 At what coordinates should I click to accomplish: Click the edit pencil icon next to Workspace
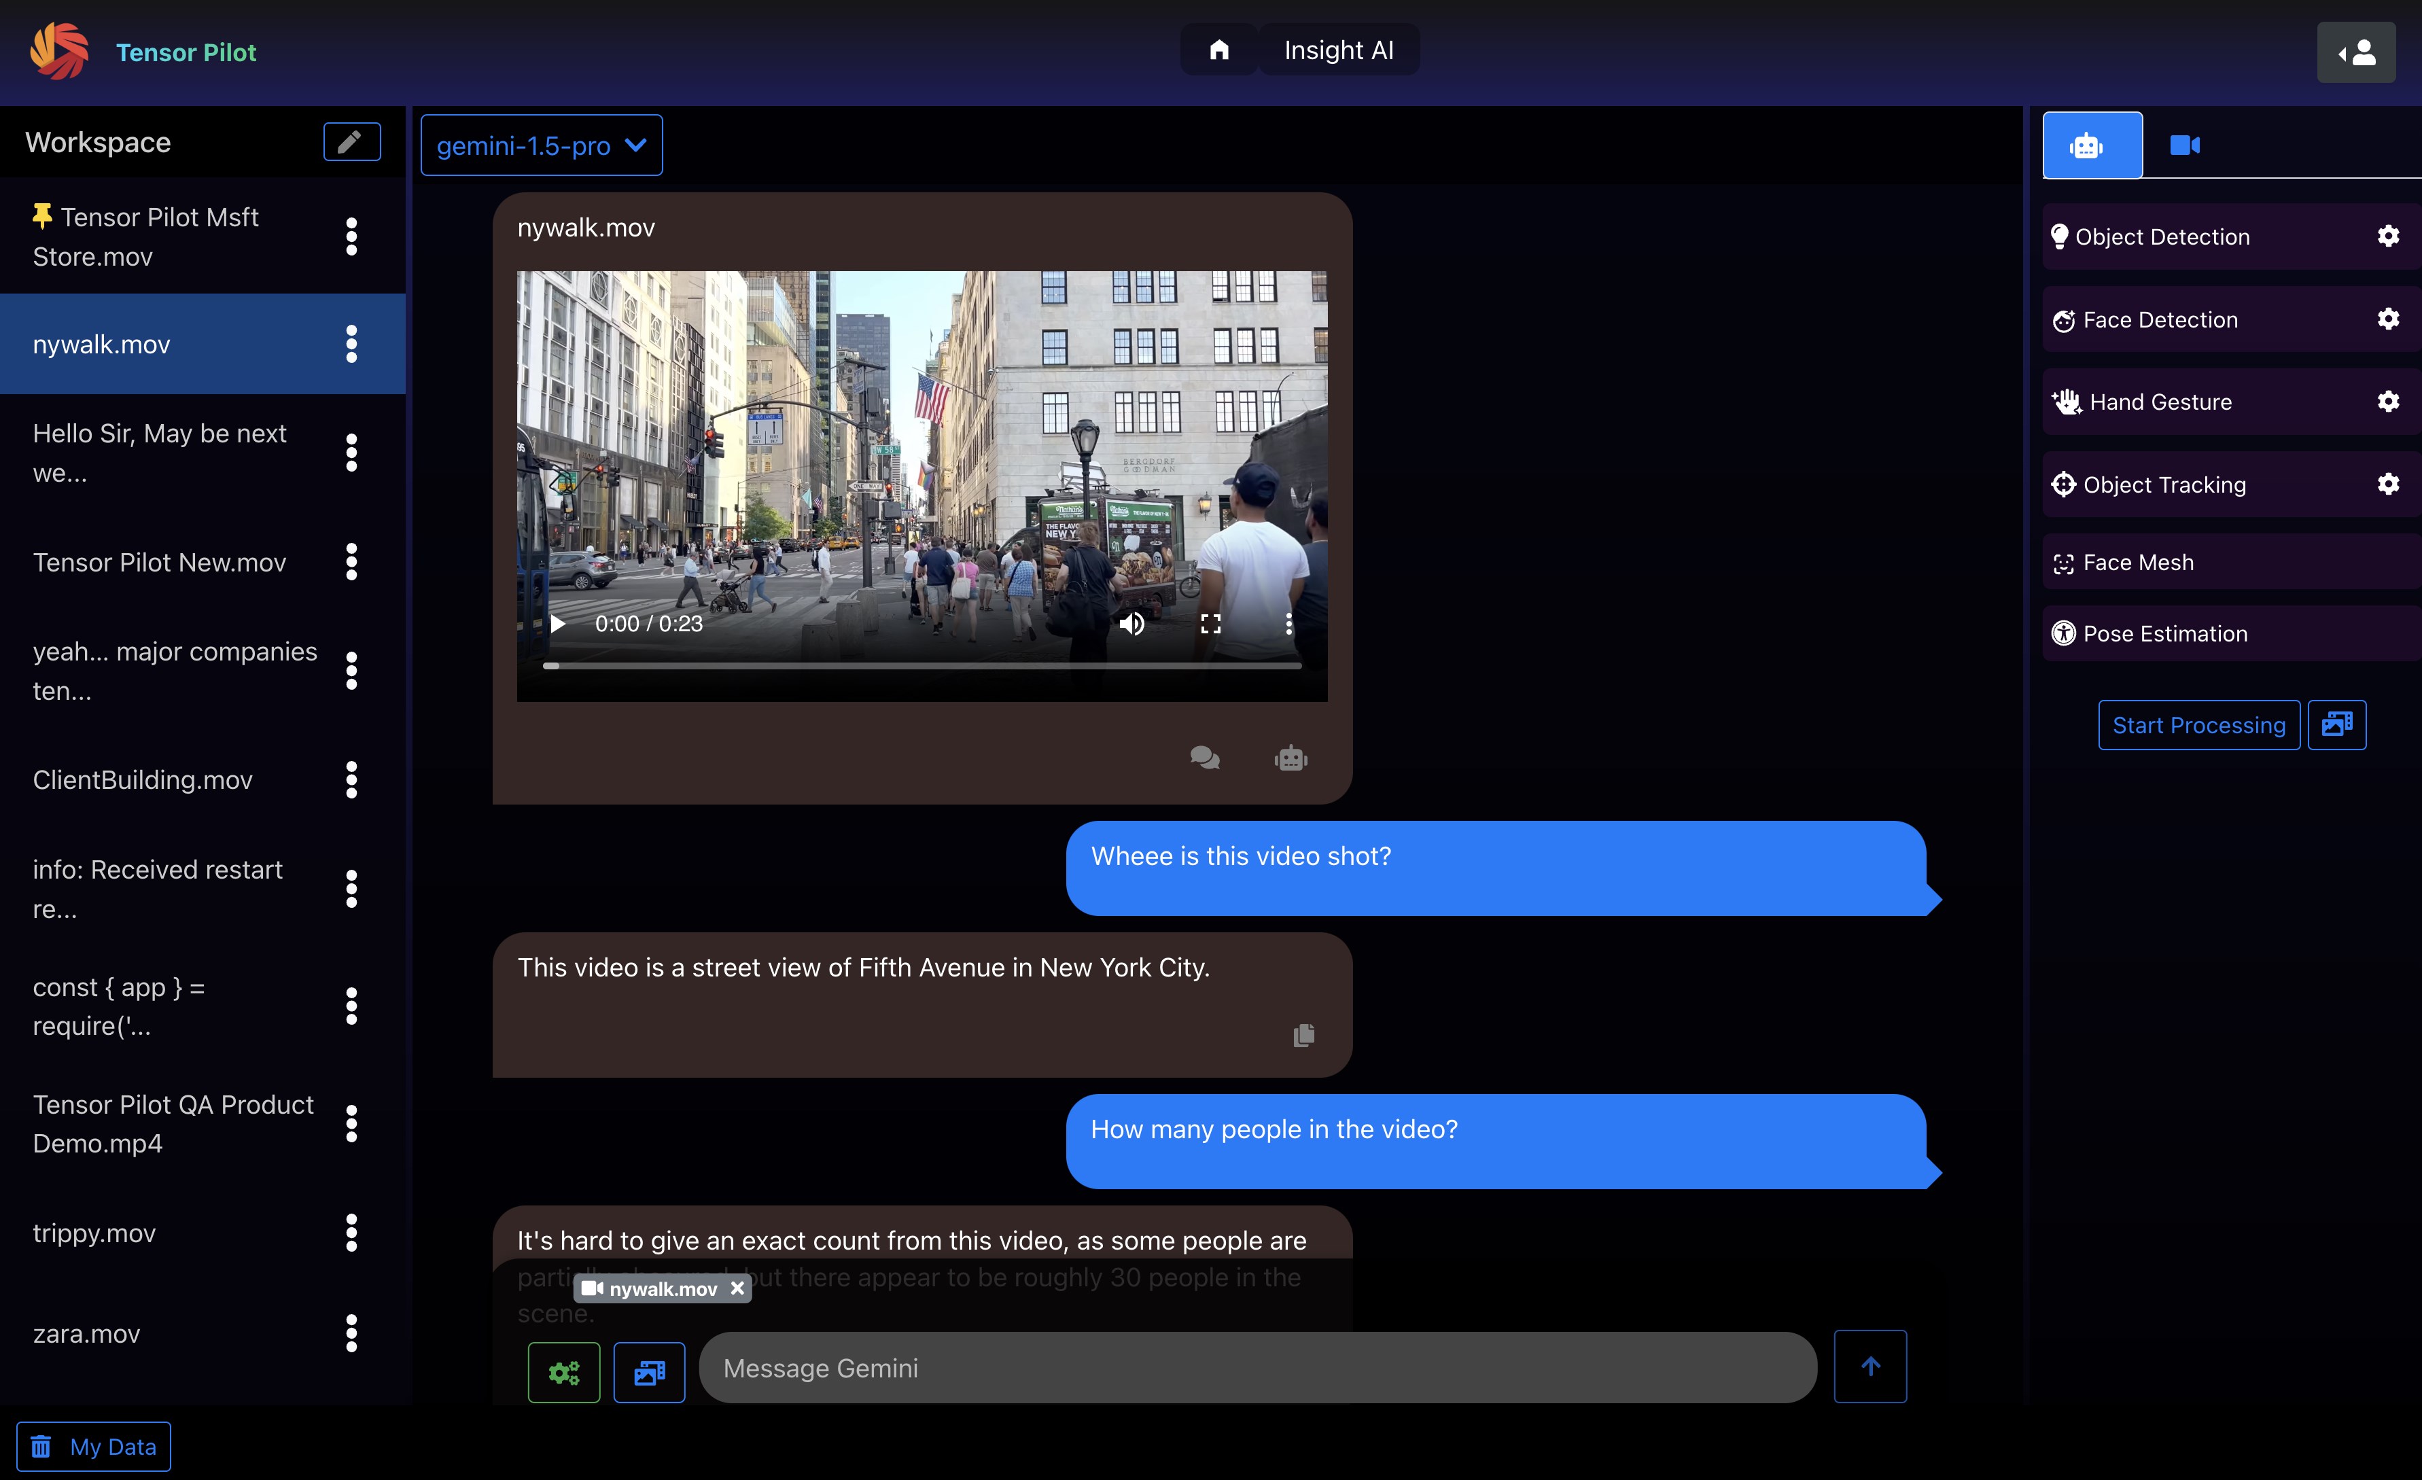point(351,143)
